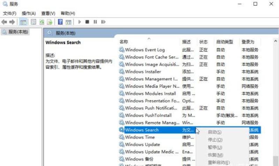Click 网络服务 logon cell of Media Player row
279x166 pixels.
coord(250,86)
